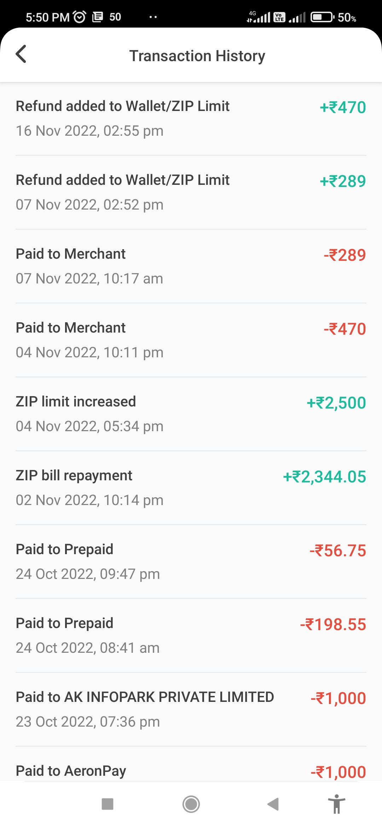Screen dimensions: 382x827
Task: Select Paid to Merchant -₹470 transaction
Action: tap(191, 340)
